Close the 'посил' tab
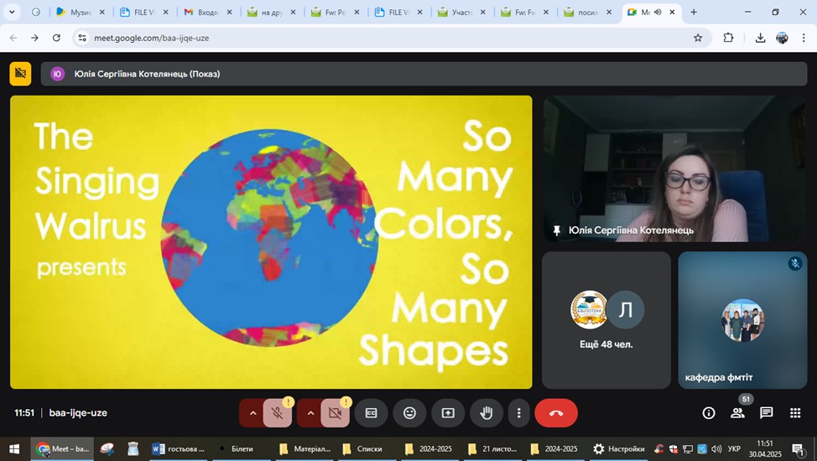This screenshot has width=817, height=461. coord(609,12)
